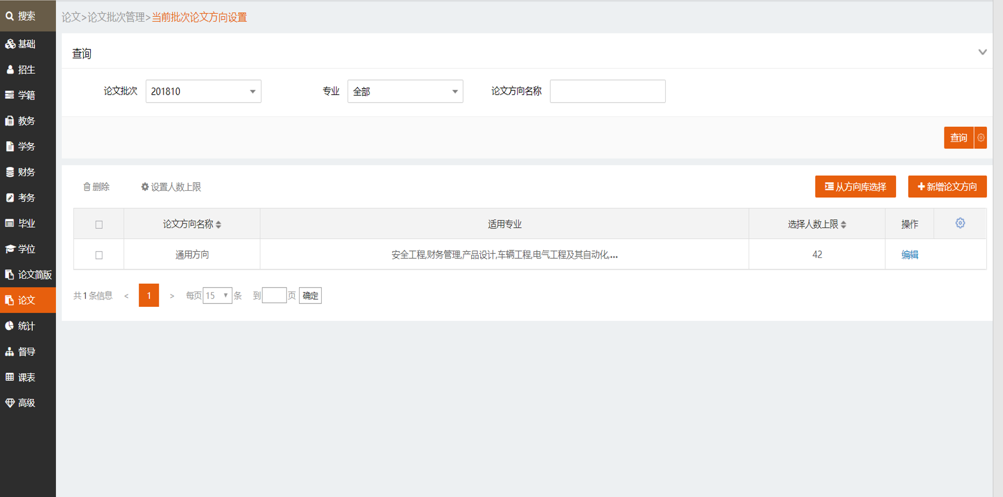Click 新增论文方向 button
The height and width of the screenshot is (497, 1003).
(x=947, y=186)
